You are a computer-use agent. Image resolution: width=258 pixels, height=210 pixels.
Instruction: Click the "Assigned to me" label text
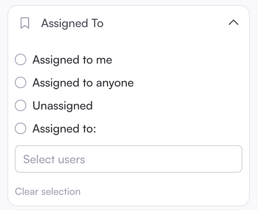[72, 60]
